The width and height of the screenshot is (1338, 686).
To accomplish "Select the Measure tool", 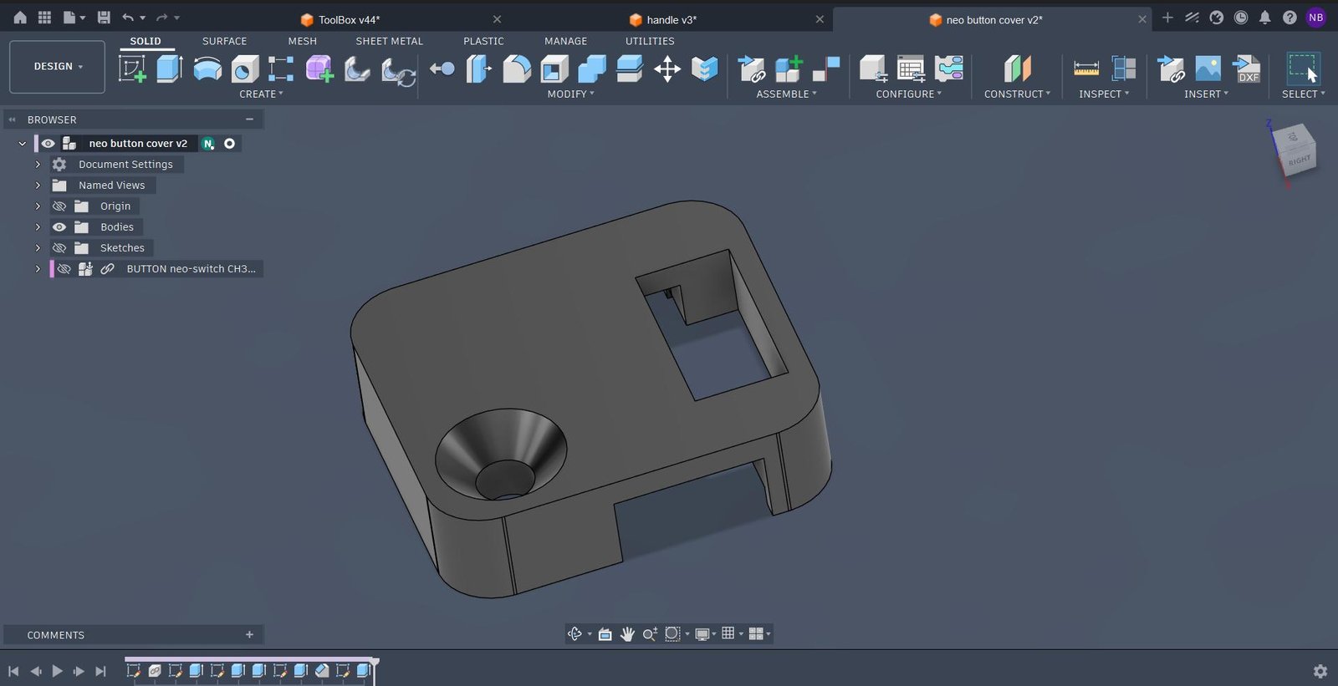I will click(1086, 69).
